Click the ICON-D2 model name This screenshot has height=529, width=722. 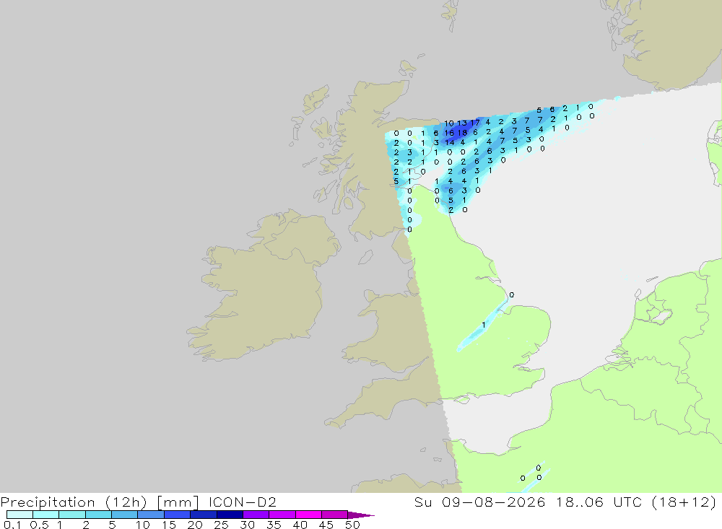click(x=242, y=502)
